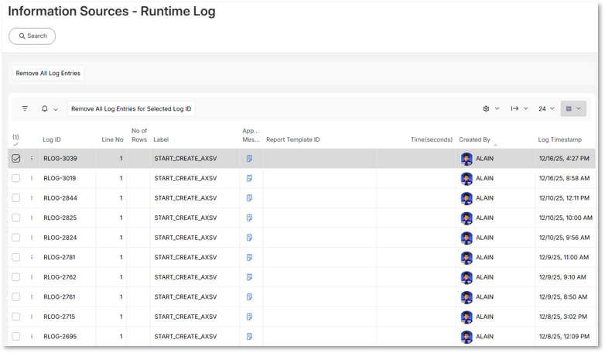Expand the notification bell dropdown arrow
Screen dimensions: 605x353
point(56,109)
